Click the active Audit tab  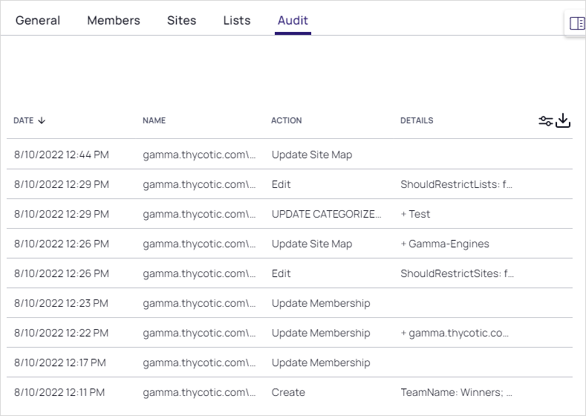click(x=293, y=21)
